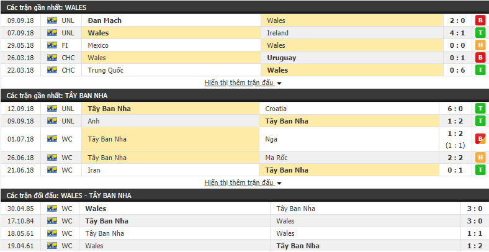Open Uruguay team from 26.03.18 match
The width and height of the screenshot is (489, 252).
[281, 58]
